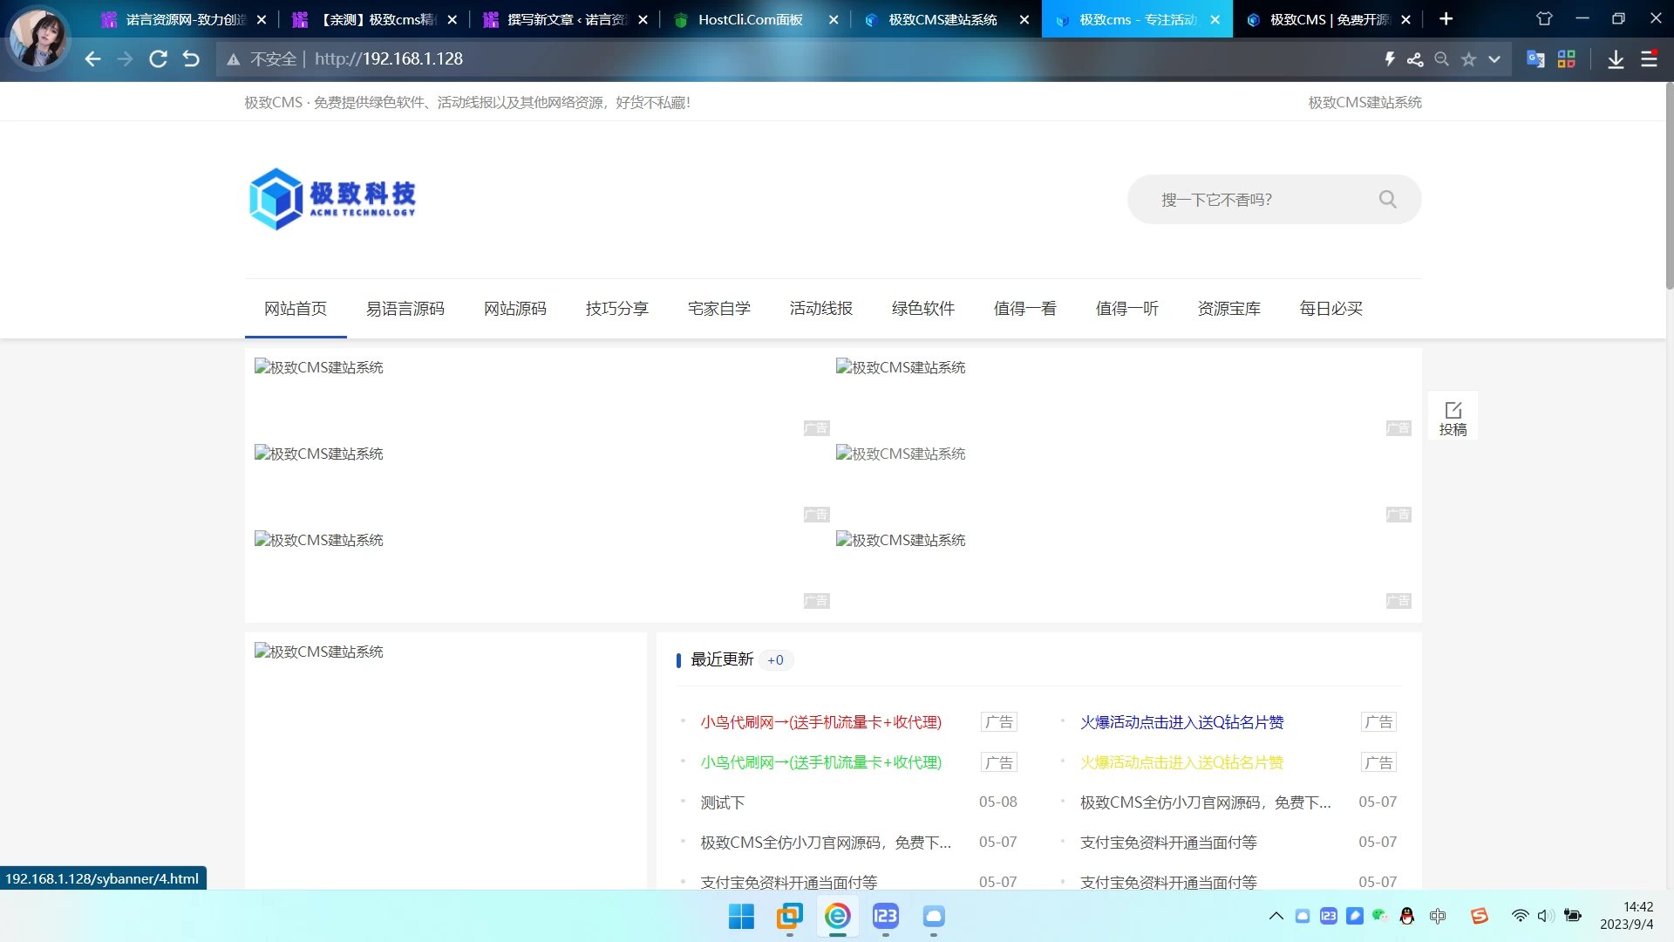Reload the current page
The image size is (1674, 942).
(x=158, y=58)
